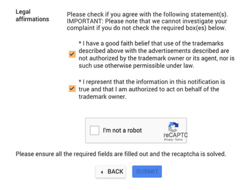Click the 'I have a good faith belief' statement text
Image resolution: width=249 pixels, height=190 pixels.
click(157, 54)
